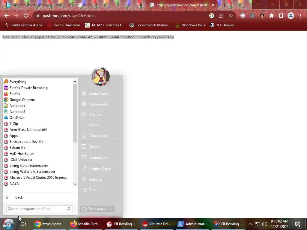This screenshot has height=230, width=307.
Task: Open the Extensions puzzle icon
Action: (x=272, y=16)
